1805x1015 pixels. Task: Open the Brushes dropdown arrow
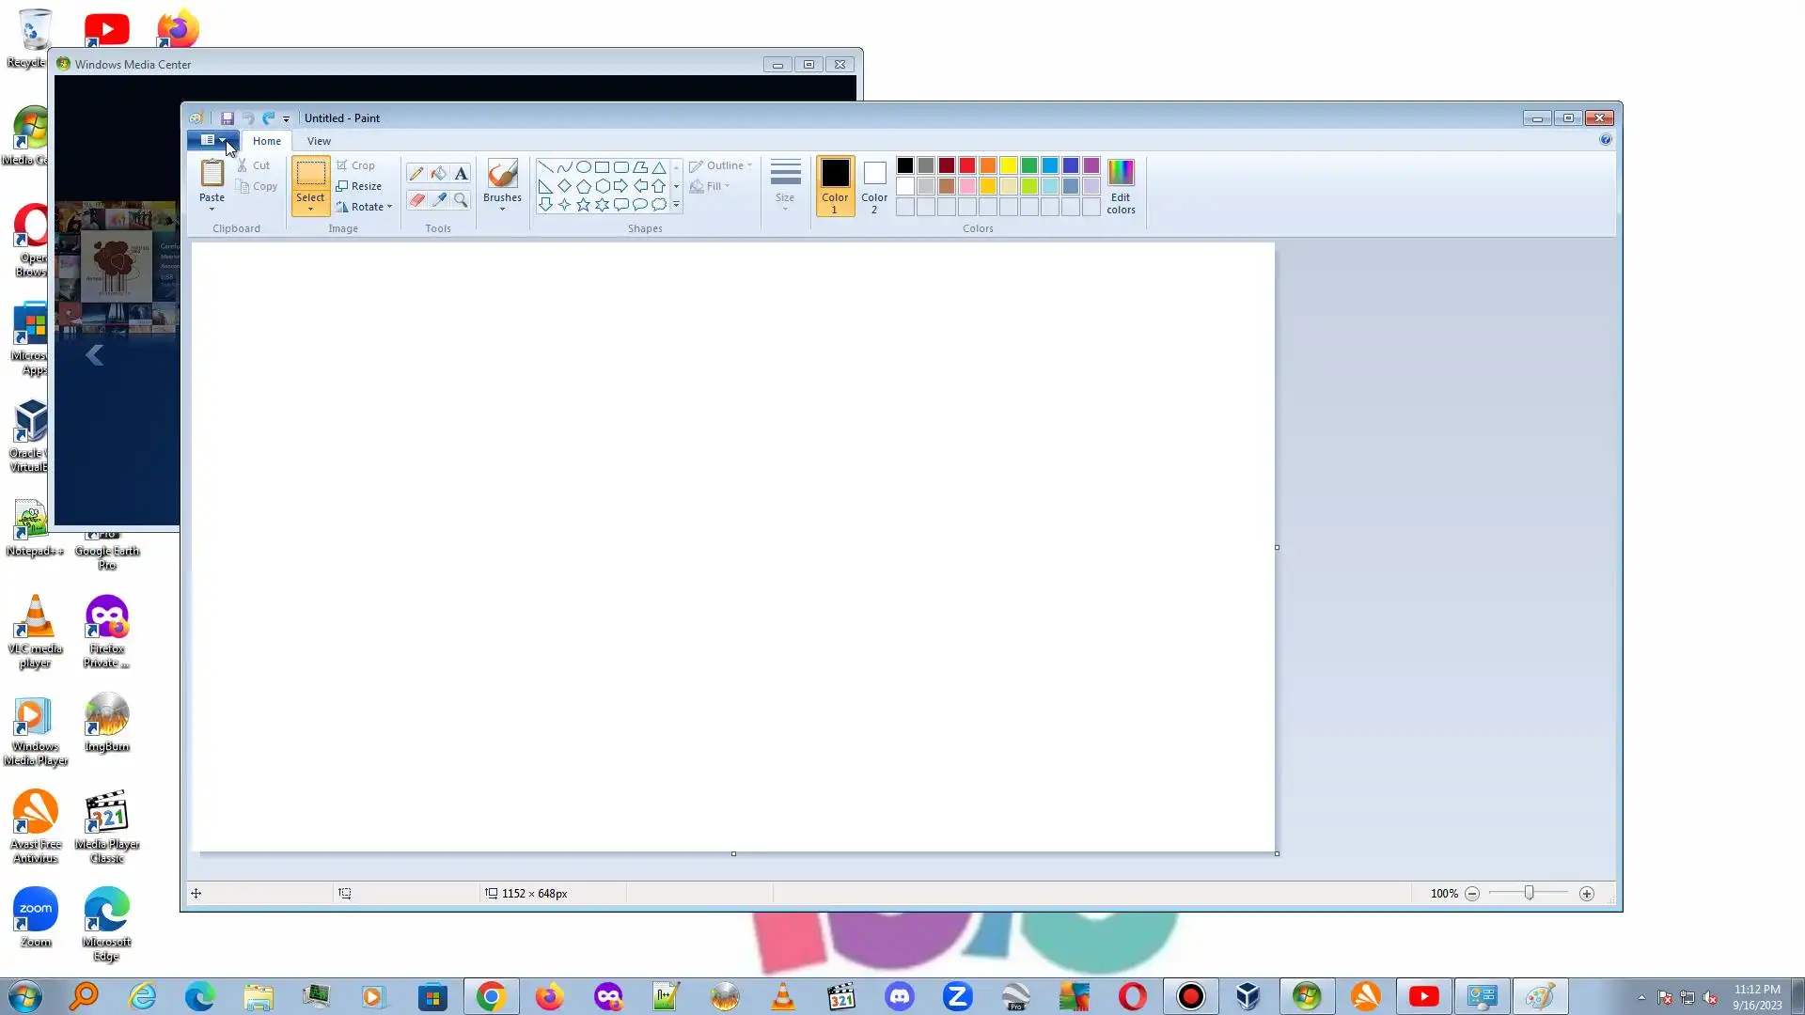click(502, 209)
